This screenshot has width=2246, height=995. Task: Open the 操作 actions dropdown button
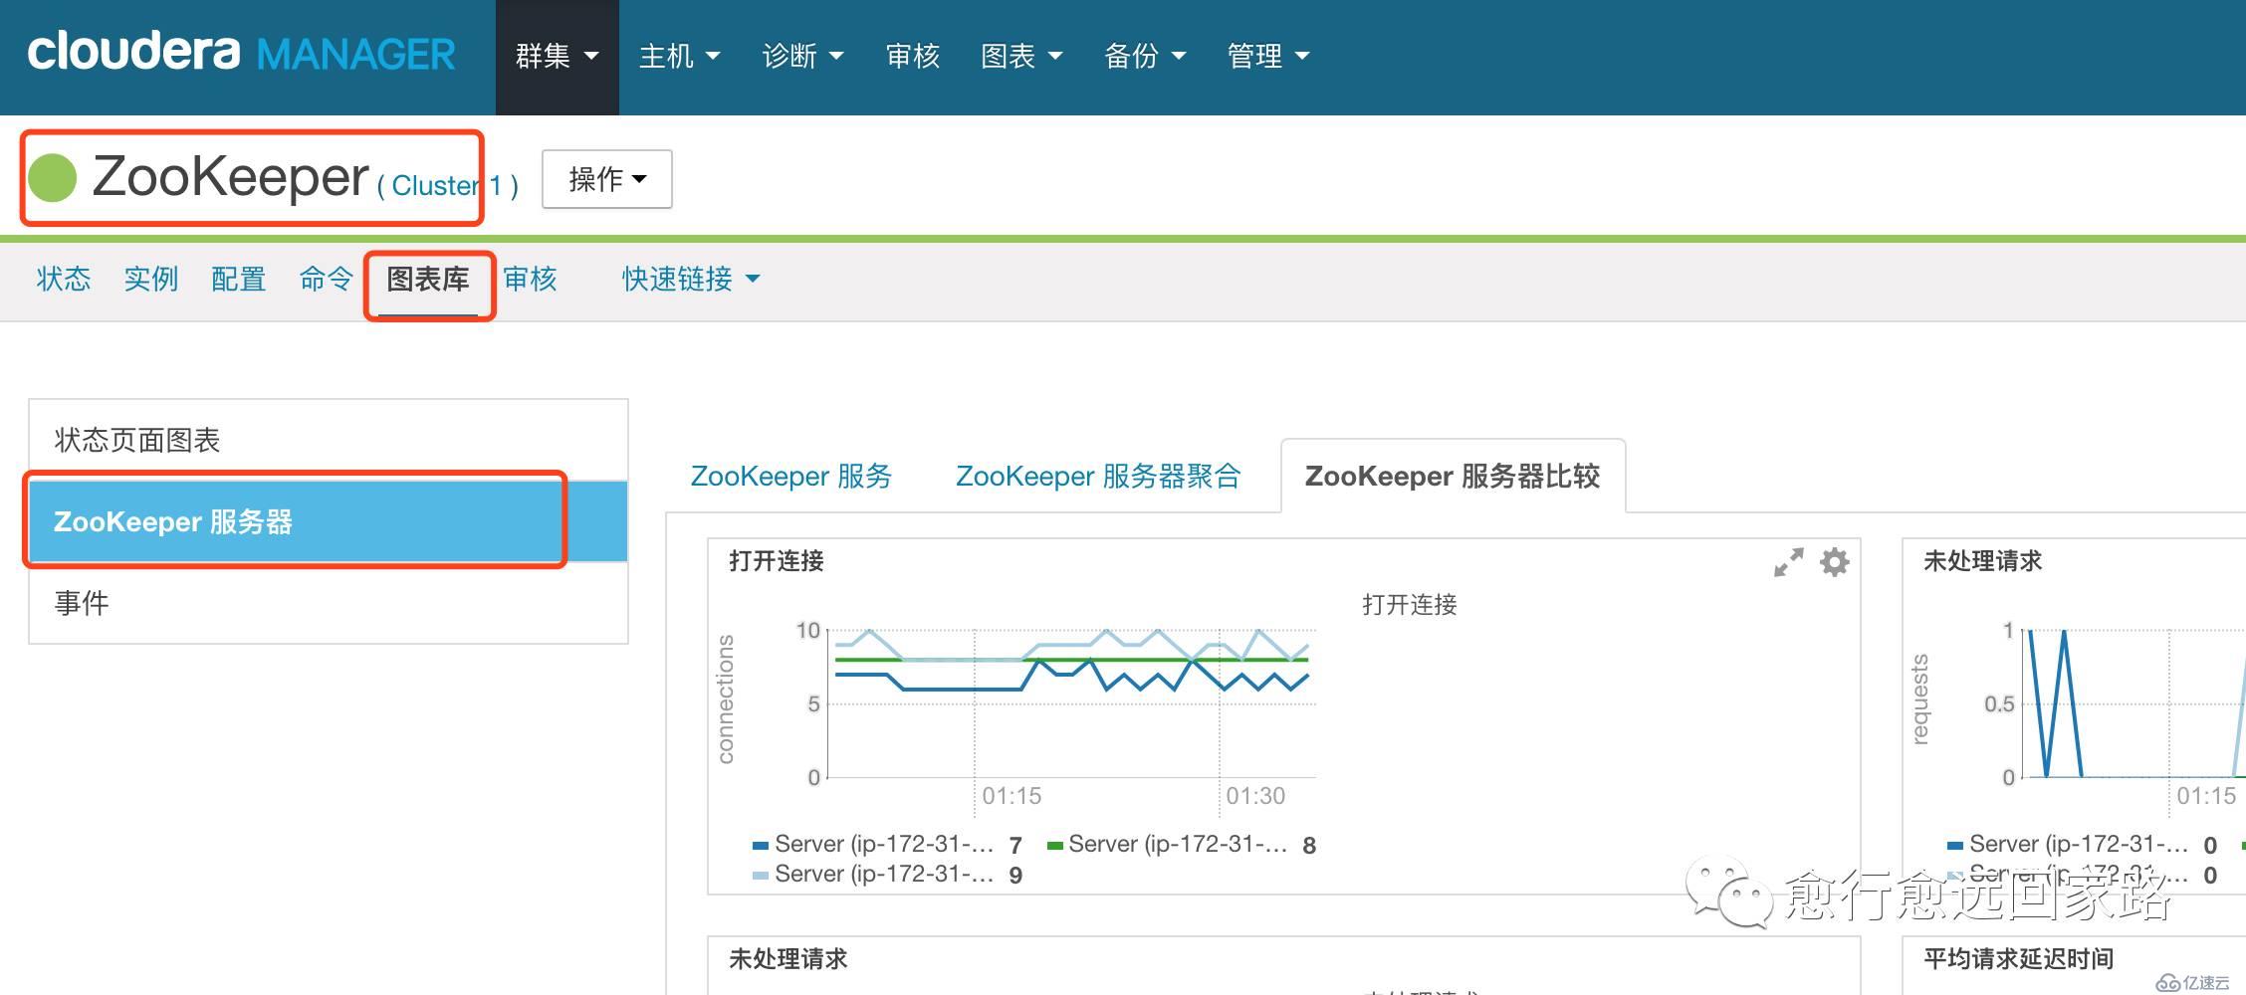coord(607,179)
